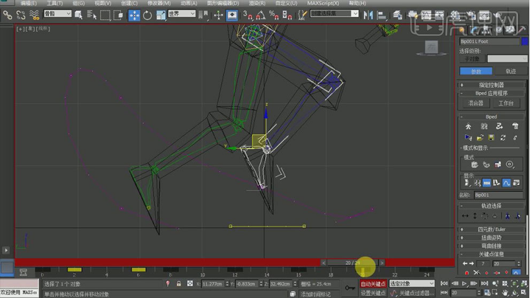Open the 创建(C) menu

(129, 3)
